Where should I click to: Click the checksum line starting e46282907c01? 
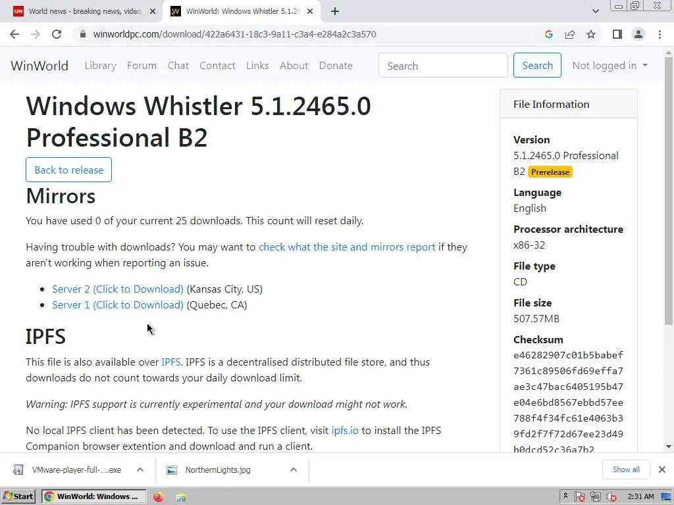[x=568, y=355]
